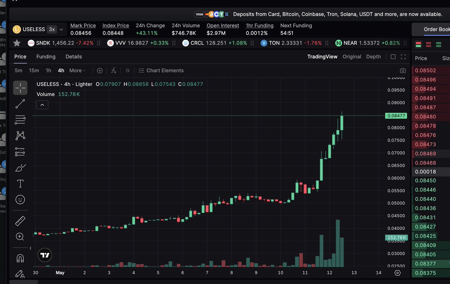Open the Details tab
Viewport: 450px width, 284px height.
(x=73, y=57)
